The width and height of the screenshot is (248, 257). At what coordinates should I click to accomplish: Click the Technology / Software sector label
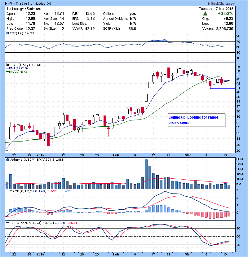click(24, 9)
